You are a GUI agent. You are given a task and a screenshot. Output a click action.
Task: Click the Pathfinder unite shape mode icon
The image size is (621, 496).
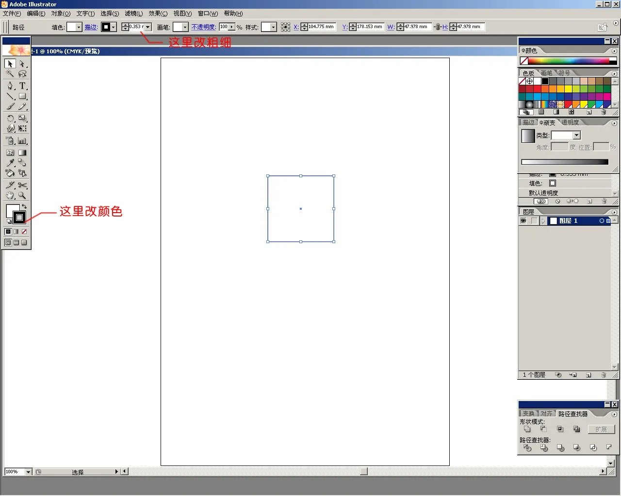tap(527, 429)
